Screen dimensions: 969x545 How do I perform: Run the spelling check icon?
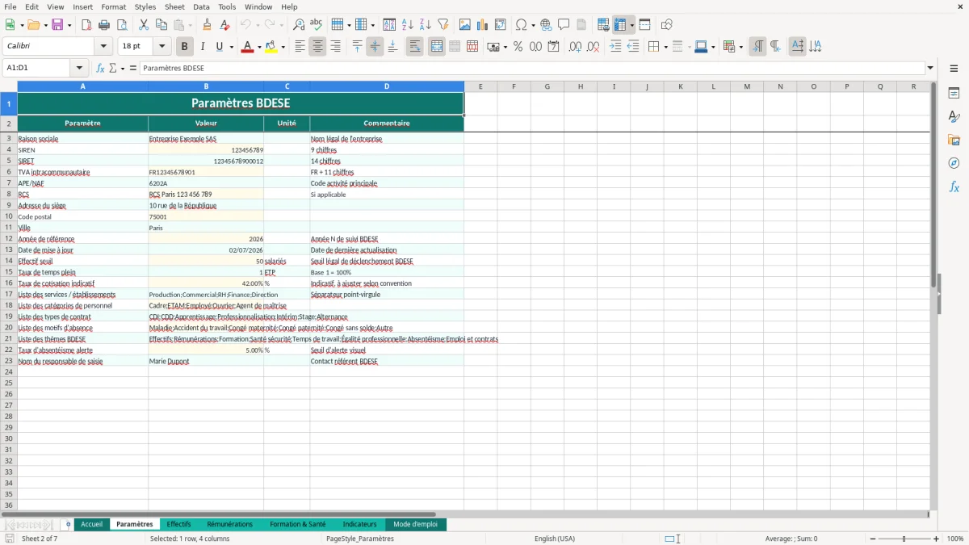click(x=317, y=25)
